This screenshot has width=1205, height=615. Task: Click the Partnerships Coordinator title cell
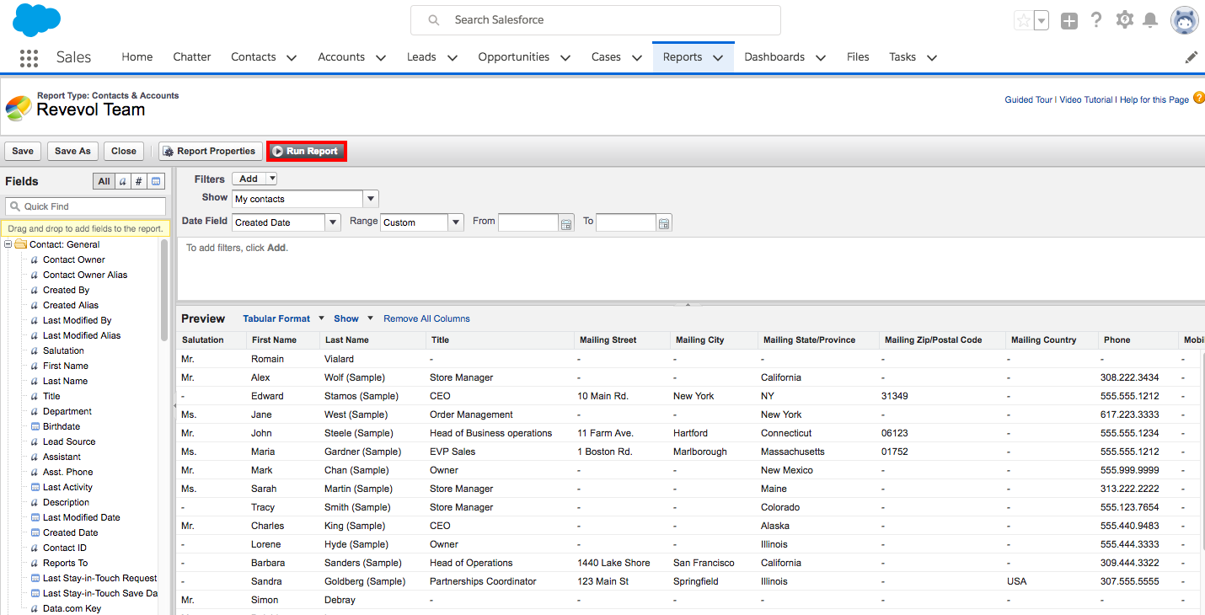point(483,581)
